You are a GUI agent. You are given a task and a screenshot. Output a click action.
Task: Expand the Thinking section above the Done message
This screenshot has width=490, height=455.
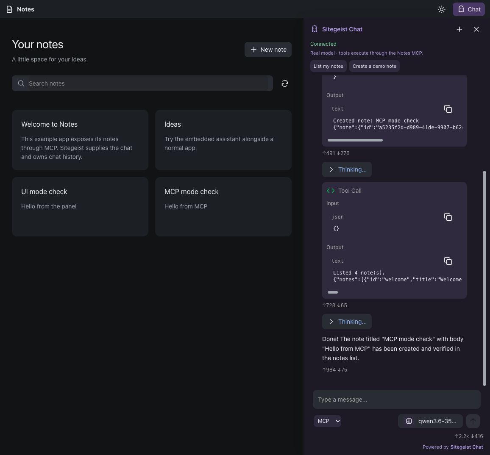pos(347,322)
